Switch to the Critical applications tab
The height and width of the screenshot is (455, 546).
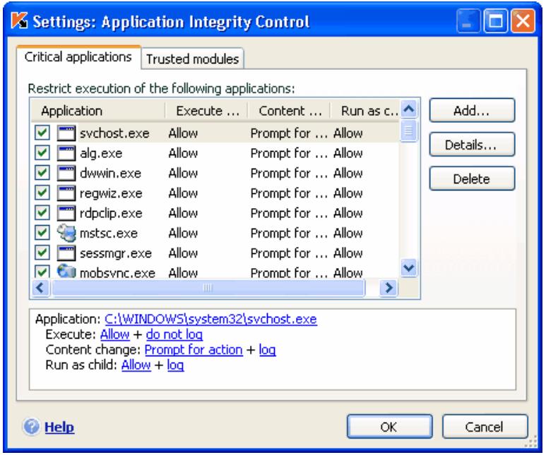(78, 57)
